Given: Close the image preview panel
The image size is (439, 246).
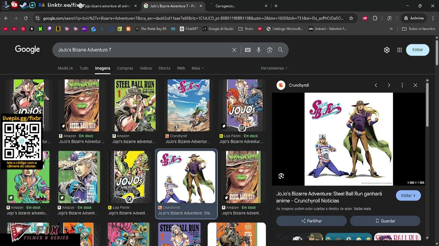Looking at the screenshot, I should coord(415,85).
